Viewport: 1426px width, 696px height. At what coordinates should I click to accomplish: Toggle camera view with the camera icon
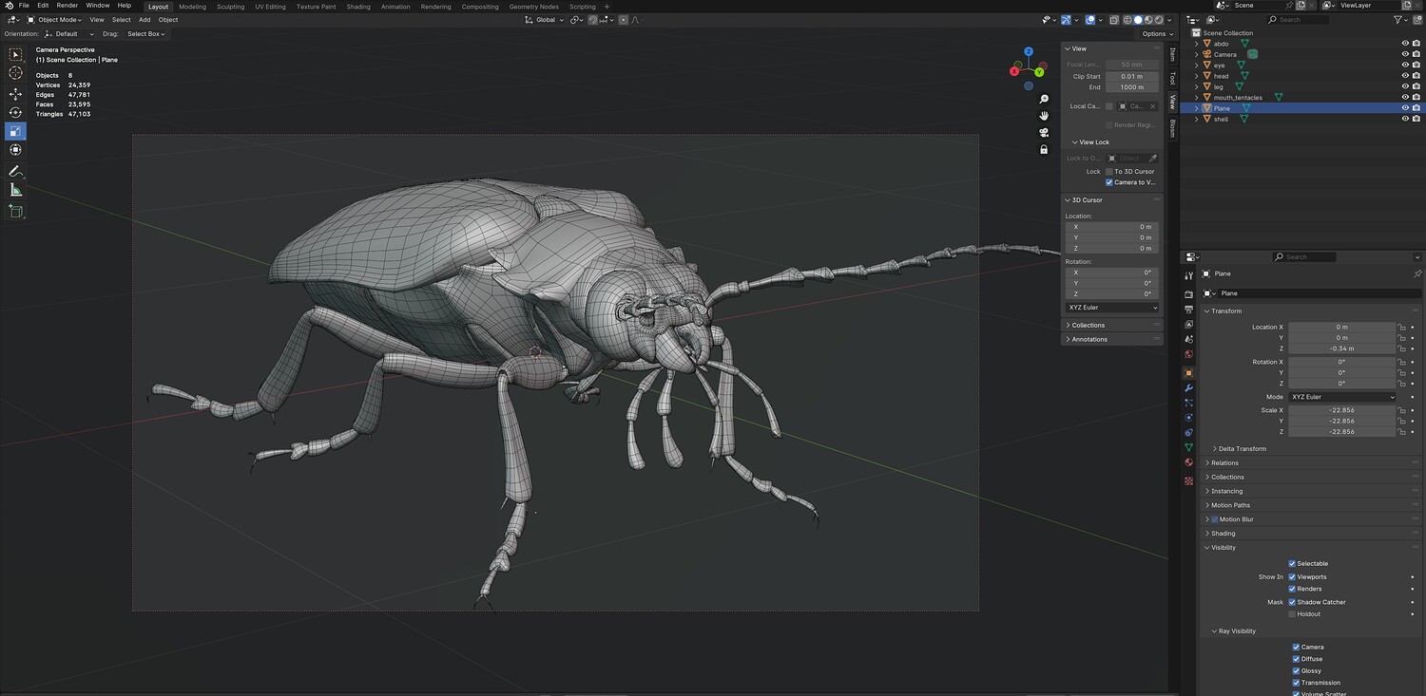(x=1044, y=133)
